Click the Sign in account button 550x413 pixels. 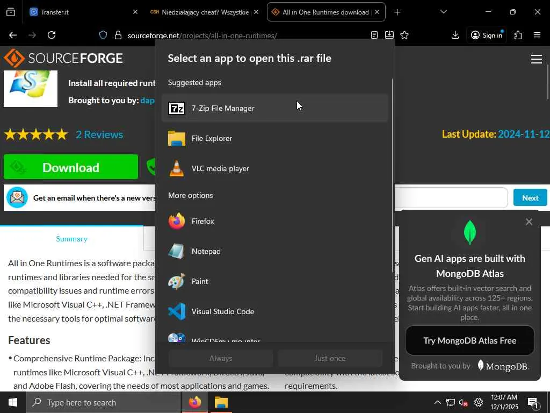[x=487, y=35]
